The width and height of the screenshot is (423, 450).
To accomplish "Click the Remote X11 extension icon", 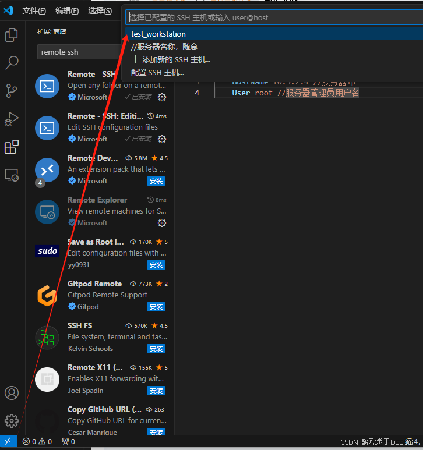I will [47, 380].
